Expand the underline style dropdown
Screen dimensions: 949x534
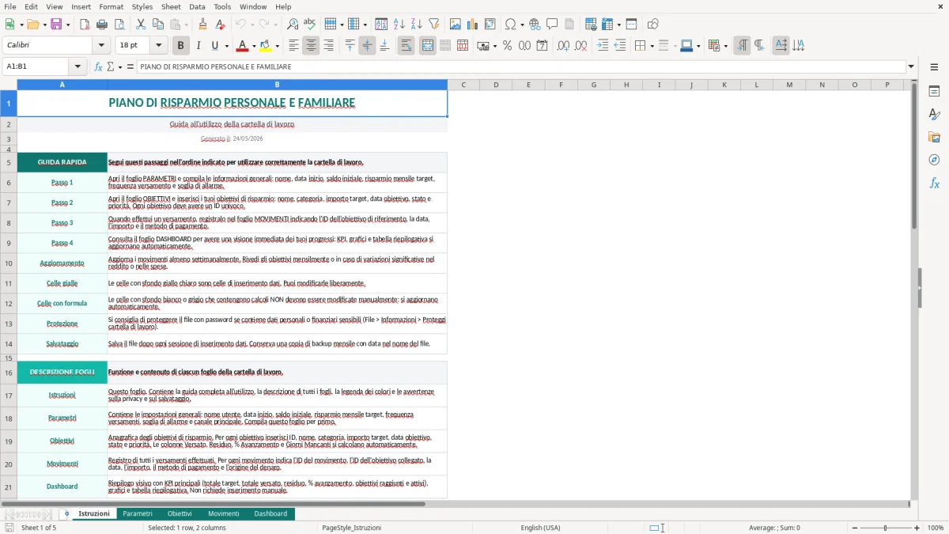226,46
